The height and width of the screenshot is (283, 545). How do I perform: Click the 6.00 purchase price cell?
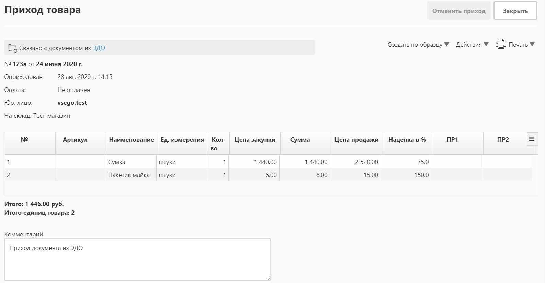click(254, 175)
